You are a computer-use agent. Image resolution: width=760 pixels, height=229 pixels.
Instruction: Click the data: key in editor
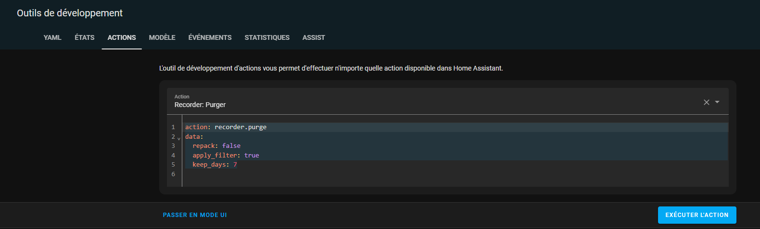pyautogui.click(x=194, y=137)
